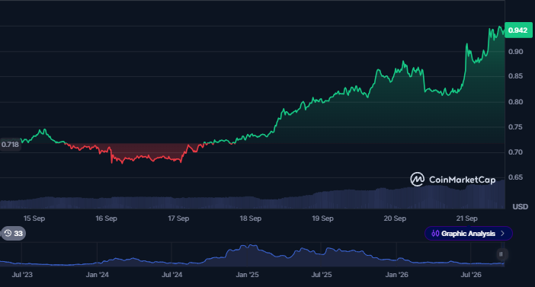The width and height of the screenshot is (535, 287).
Task: Click the history badge showing 33
Action: coord(13,234)
